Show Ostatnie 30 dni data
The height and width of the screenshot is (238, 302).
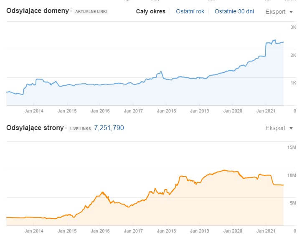[234, 11]
